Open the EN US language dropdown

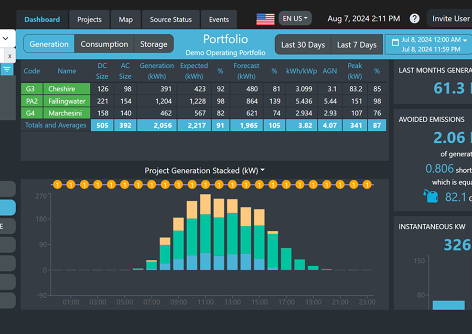(x=295, y=19)
